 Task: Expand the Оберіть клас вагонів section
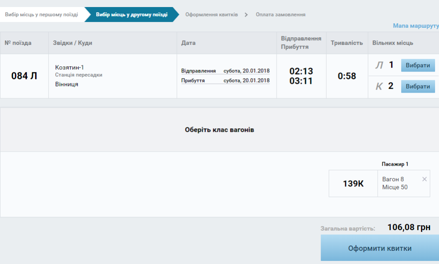click(219, 130)
